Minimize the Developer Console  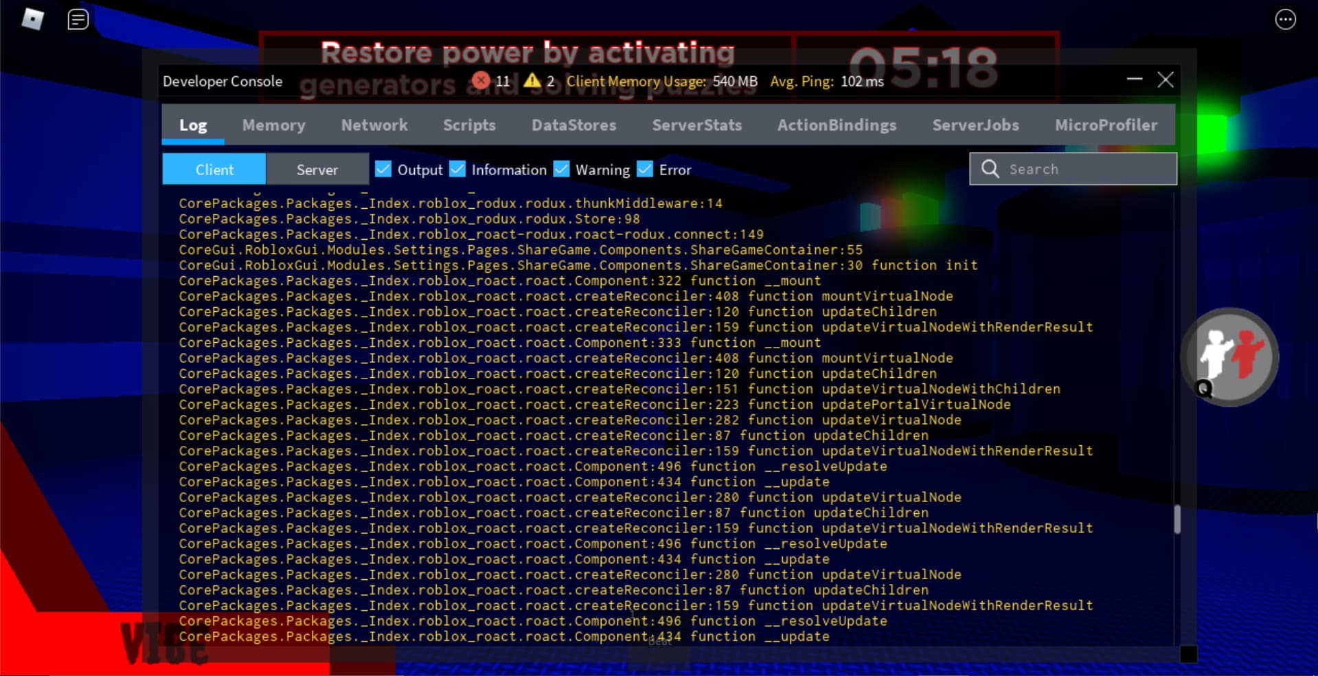pyautogui.click(x=1135, y=80)
